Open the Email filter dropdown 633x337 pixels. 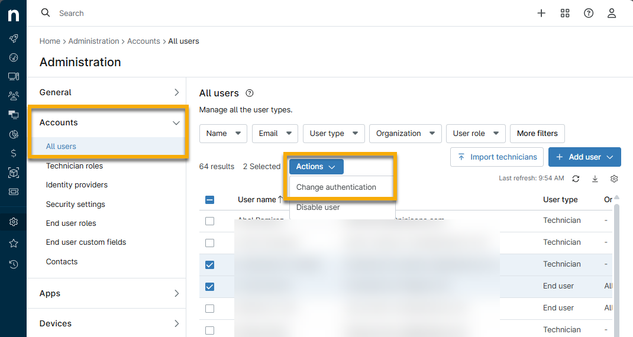[x=275, y=134]
